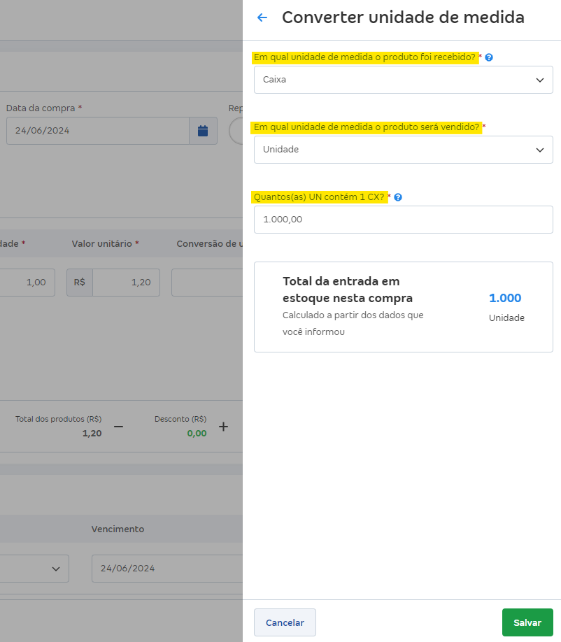Click the Data da compra date field
The height and width of the screenshot is (642, 561).
click(x=98, y=131)
